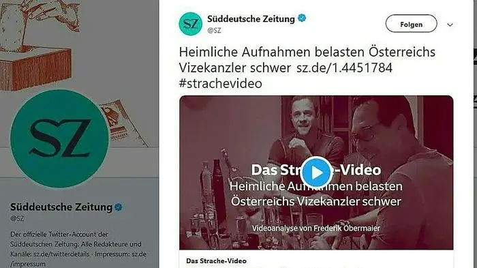Open the sz.de/twitterdetails link in the bio
The height and width of the screenshot is (268, 477).
(x=61, y=254)
